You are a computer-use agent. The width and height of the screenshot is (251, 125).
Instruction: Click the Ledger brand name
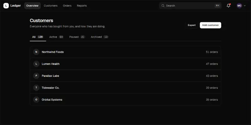click(x=15, y=6)
